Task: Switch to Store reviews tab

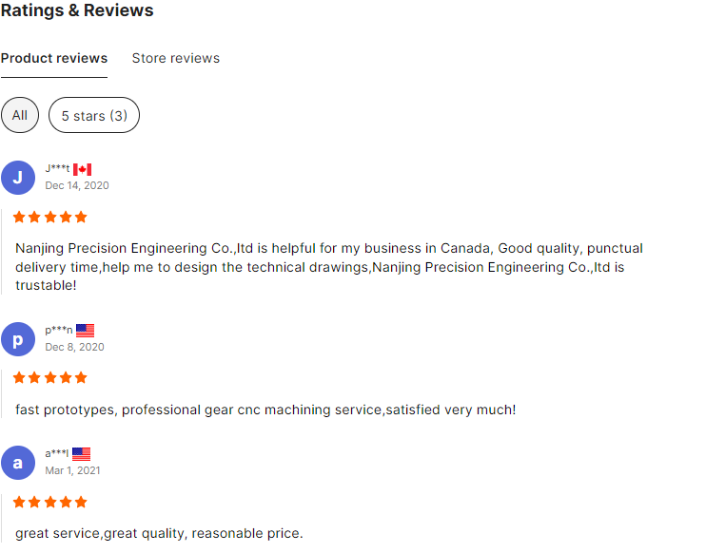Action: pos(176,59)
